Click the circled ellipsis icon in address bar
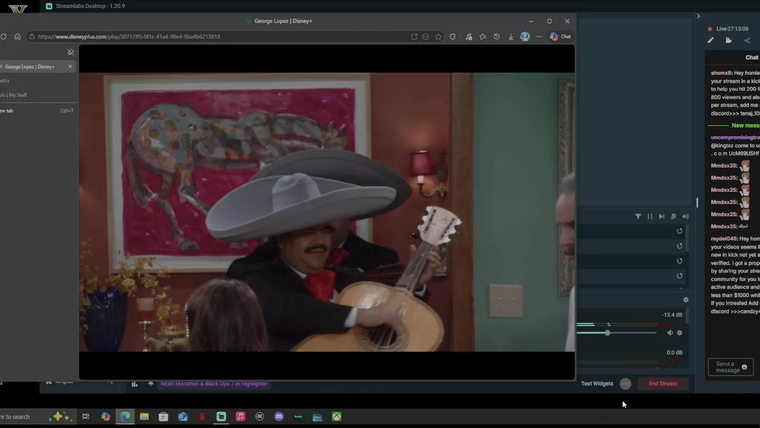The width and height of the screenshot is (760, 428). 425,36
